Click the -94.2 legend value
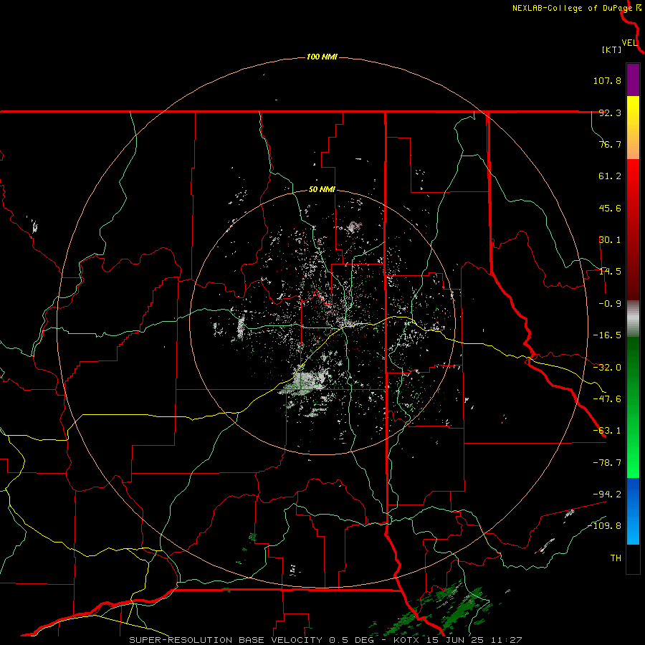This screenshot has height=645, width=645. 607,494
